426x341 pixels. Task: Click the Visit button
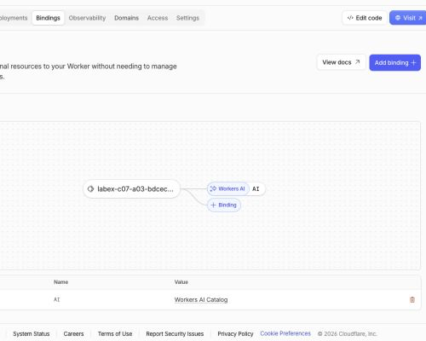tap(408, 18)
